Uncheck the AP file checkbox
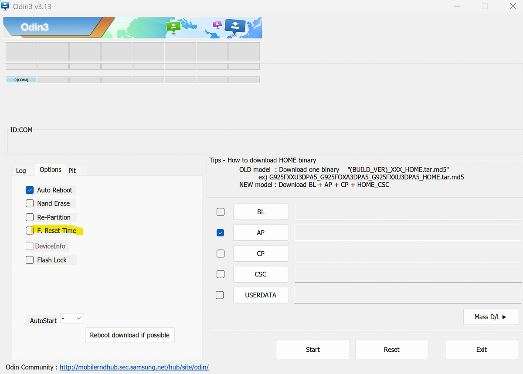 point(221,232)
